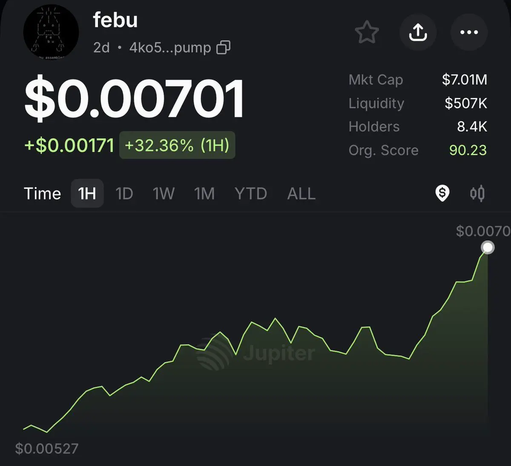The image size is (511, 466).
Task: Copy the 4ko5...pump contract address
Action: coord(224,47)
